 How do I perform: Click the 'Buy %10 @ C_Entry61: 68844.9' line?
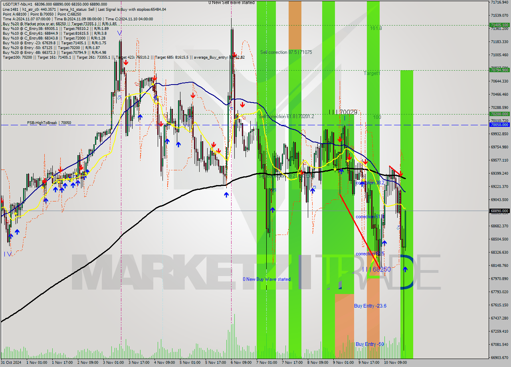point(55,33)
